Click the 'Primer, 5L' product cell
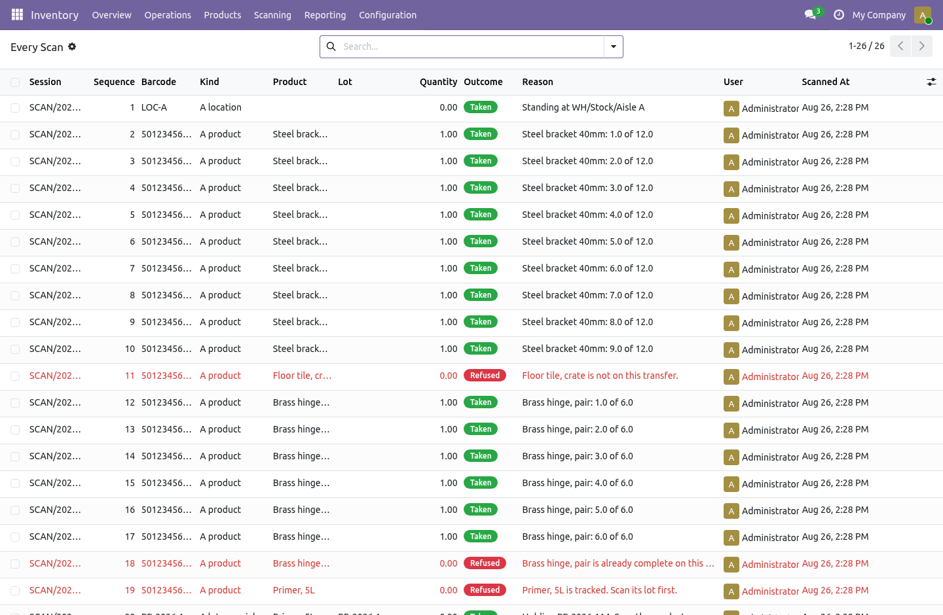 coord(294,590)
